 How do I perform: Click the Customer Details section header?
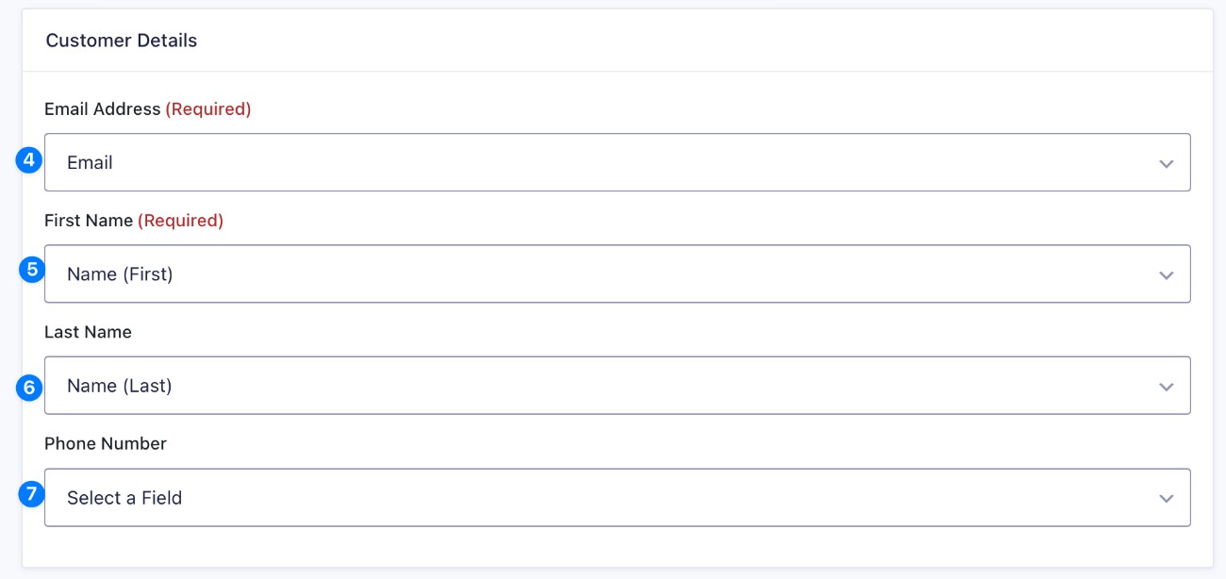(122, 41)
